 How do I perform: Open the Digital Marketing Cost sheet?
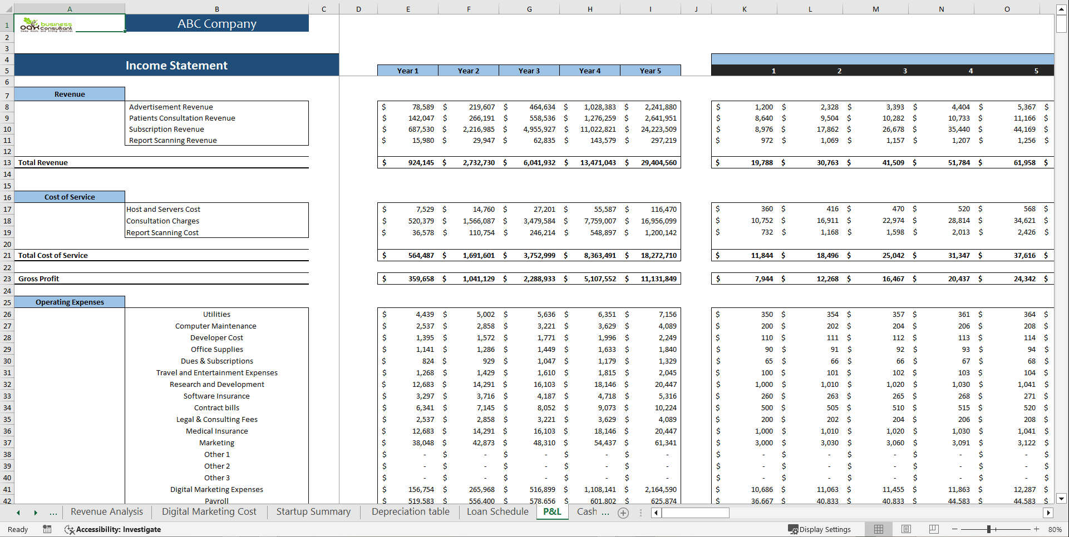209,511
